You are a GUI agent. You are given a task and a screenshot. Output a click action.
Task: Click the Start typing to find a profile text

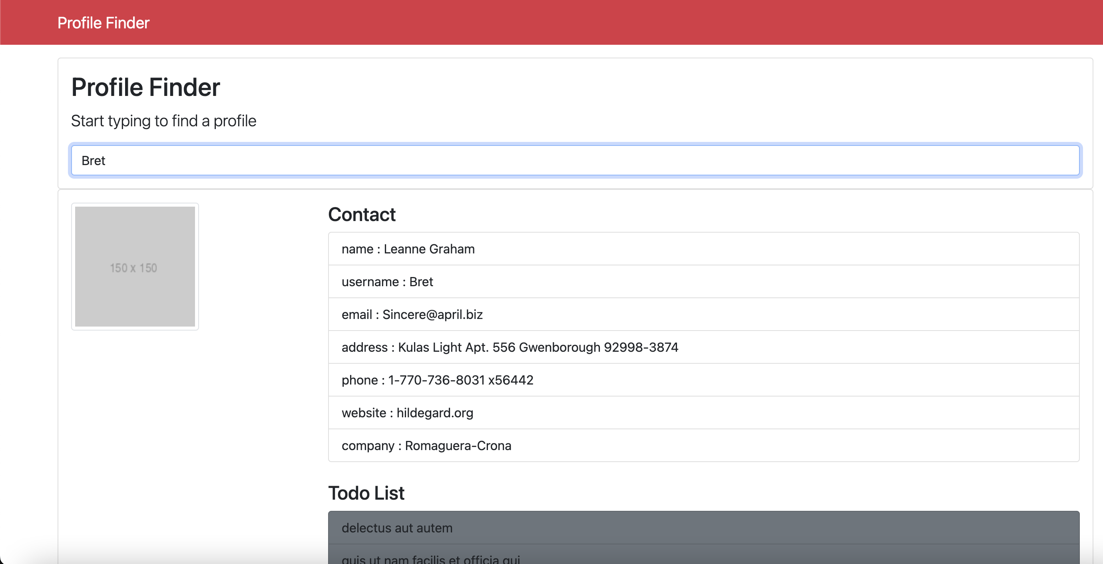163,121
